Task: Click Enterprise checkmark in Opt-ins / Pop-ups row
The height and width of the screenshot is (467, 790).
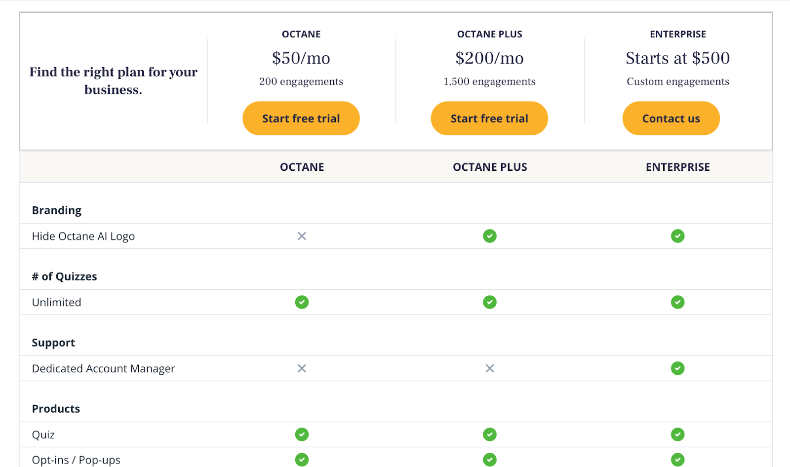Action: (677, 460)
